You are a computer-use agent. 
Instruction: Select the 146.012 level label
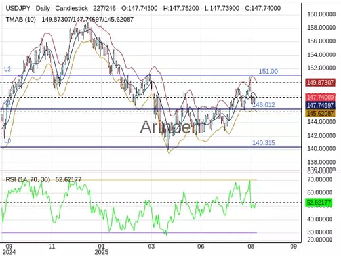coord(264,105)
